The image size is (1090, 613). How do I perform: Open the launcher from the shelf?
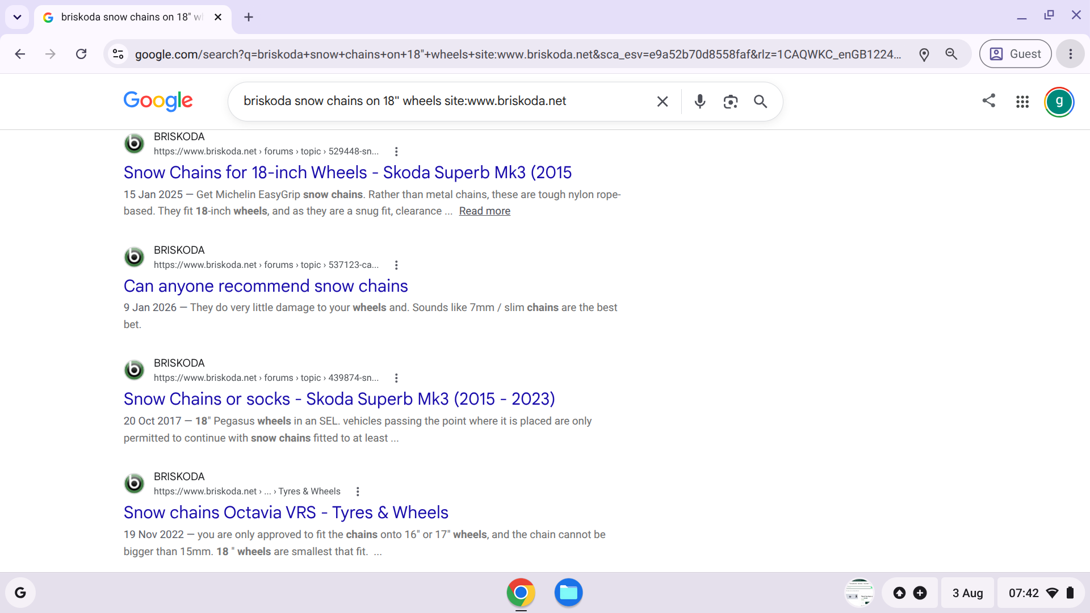coord(20,593)
